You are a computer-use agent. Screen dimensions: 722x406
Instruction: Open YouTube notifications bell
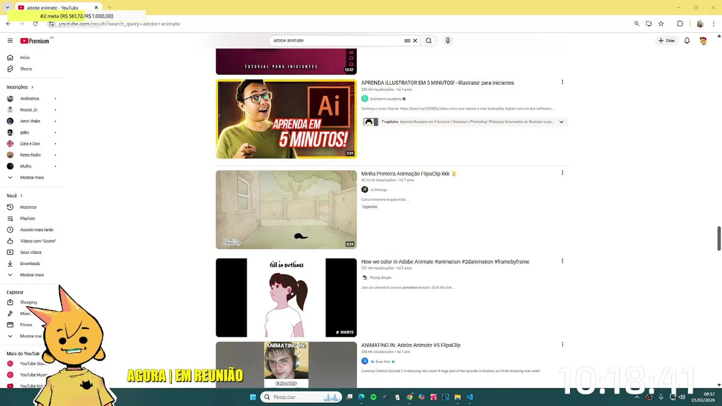687,41
